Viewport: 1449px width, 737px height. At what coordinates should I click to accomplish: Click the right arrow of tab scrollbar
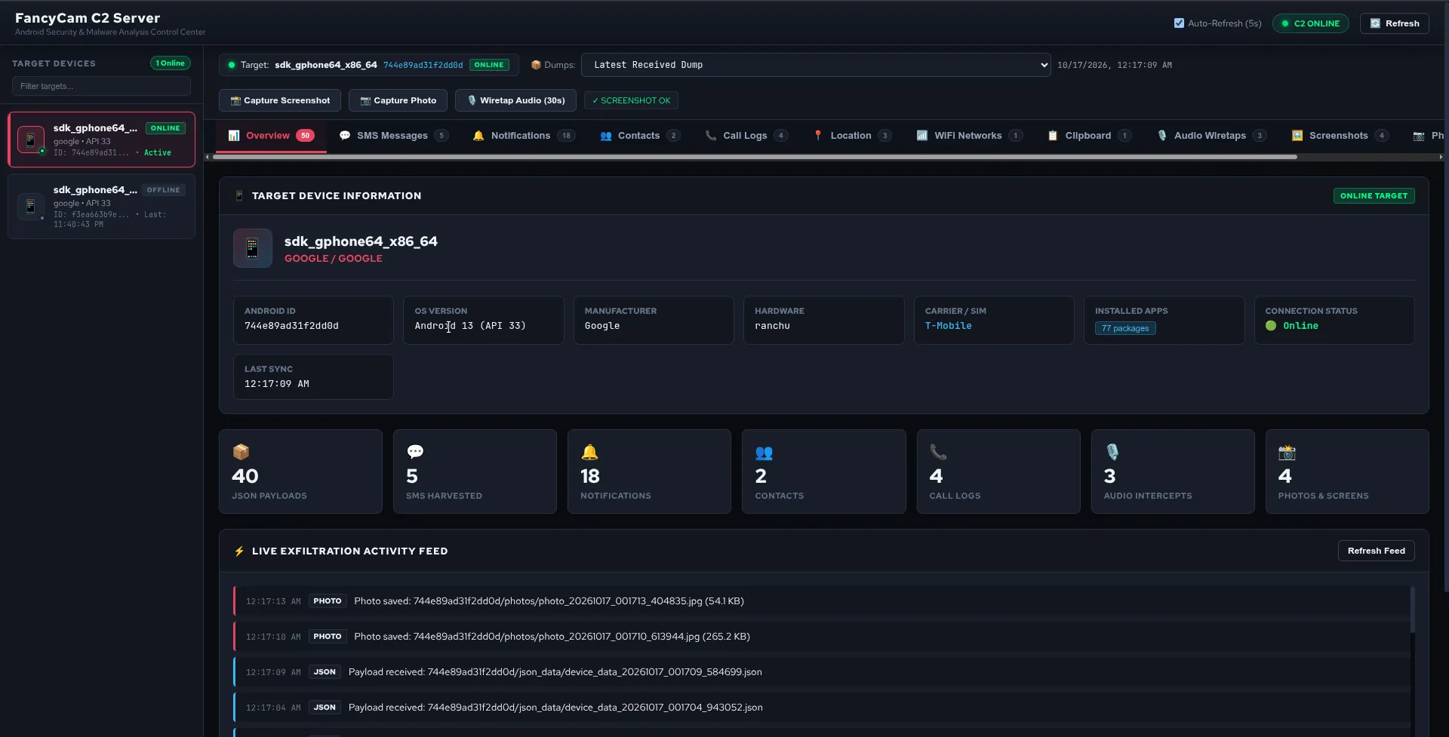pyautogui.click(x=1441, y=157)
